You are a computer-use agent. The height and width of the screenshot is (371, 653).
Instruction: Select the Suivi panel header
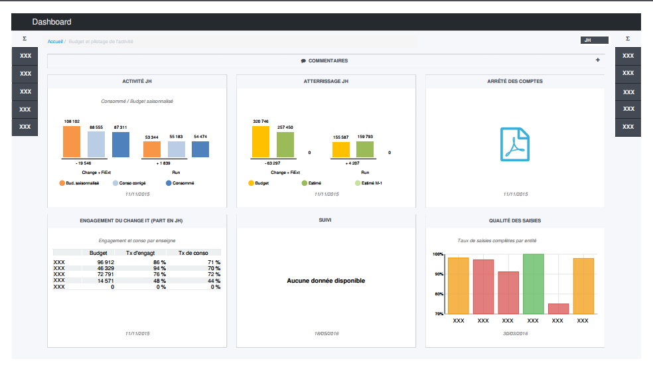click(x=326, y=220)
